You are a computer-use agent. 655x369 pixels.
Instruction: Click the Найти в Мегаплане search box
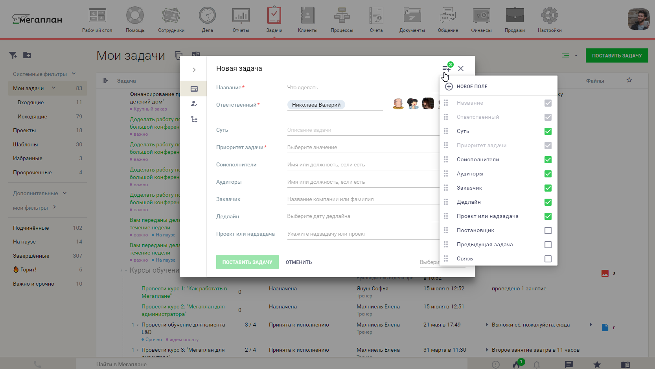tap(271, 364)
